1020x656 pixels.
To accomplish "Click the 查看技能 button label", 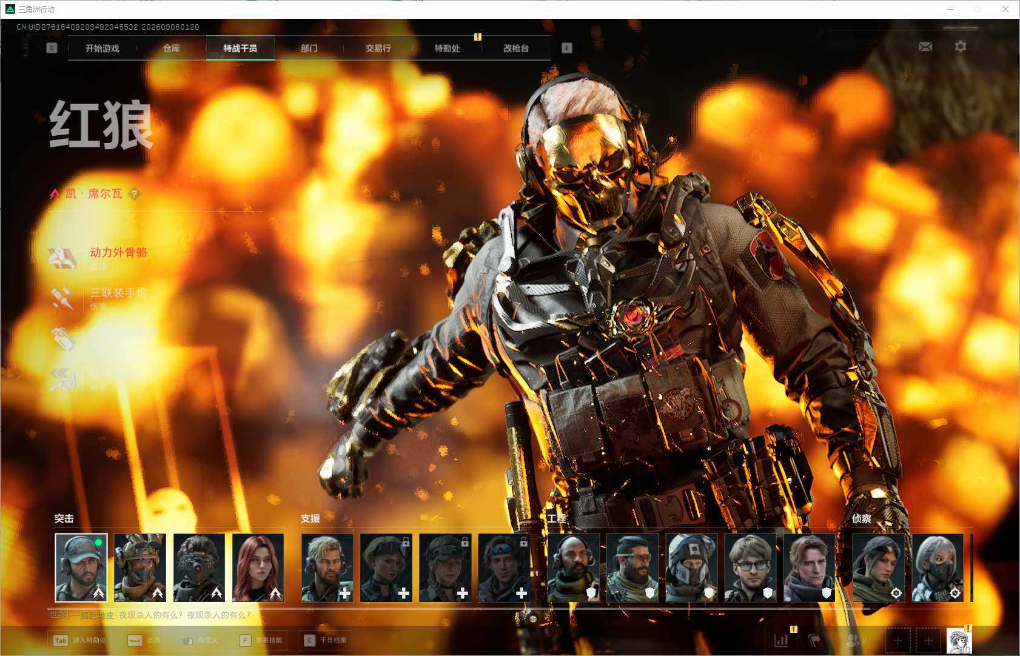I will pyautogui.click(x=269, y=641).
